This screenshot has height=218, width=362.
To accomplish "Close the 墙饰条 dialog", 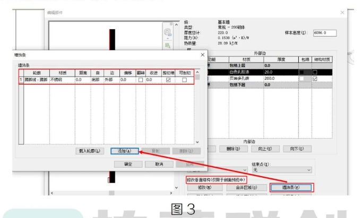I will tap(202, 55).
